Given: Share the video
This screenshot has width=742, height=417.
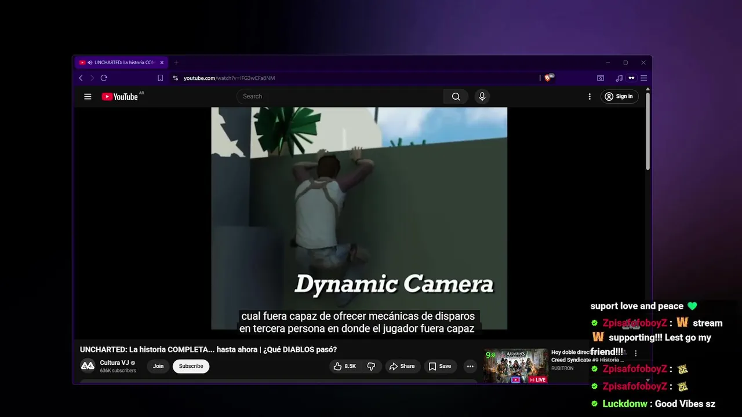Looking at the screenshot, I should [402, 366].
